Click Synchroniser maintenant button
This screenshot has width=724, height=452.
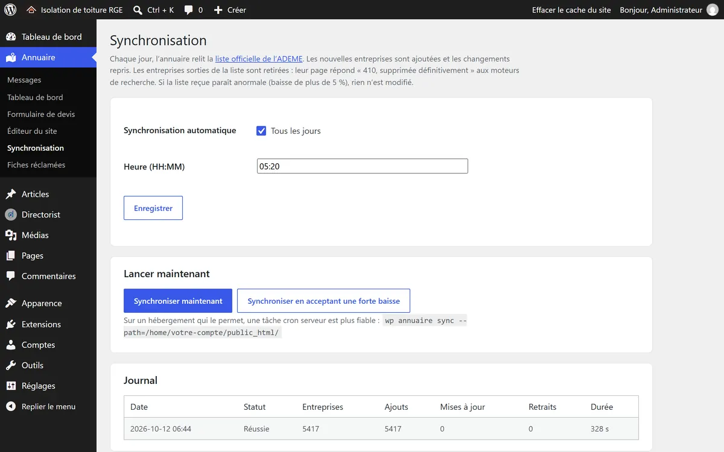[178, 301]
